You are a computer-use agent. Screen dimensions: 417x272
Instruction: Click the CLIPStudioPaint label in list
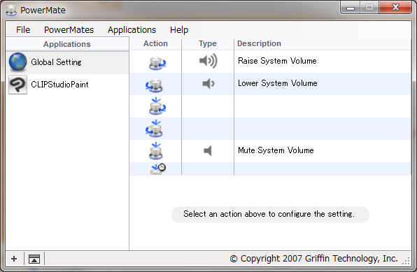59,85
